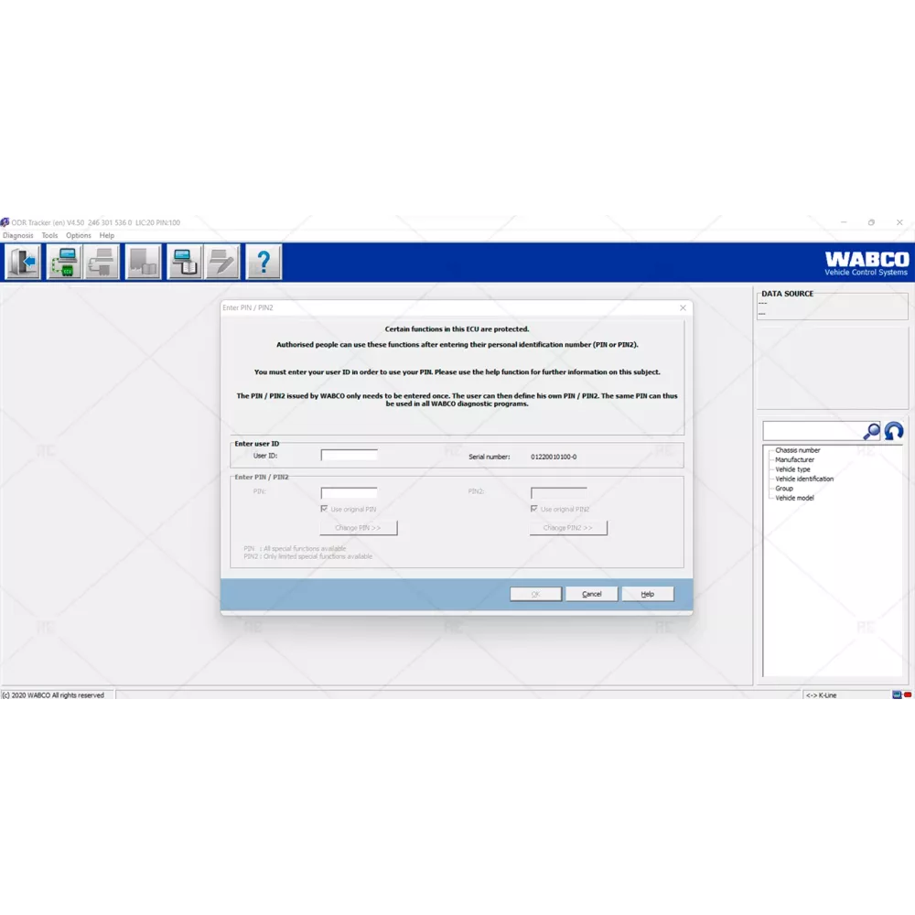Click the printer toolbar icon

click(x=102, y=263)
